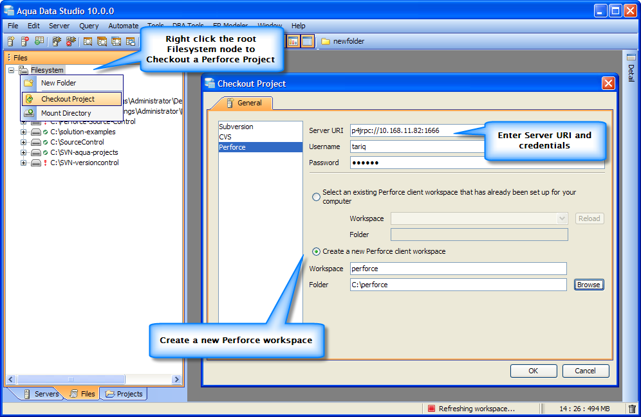
Task: Click the Files panel horizontal scrollbar thumb
Action: click(x=71, y=379)
